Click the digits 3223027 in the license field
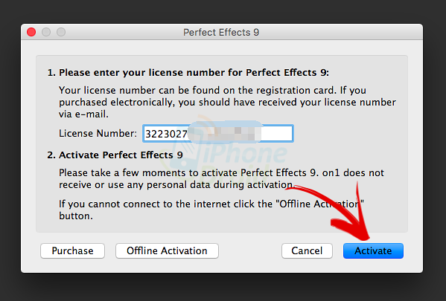Image resolution: width=446 pixels, height=301 pixels. 166,134
